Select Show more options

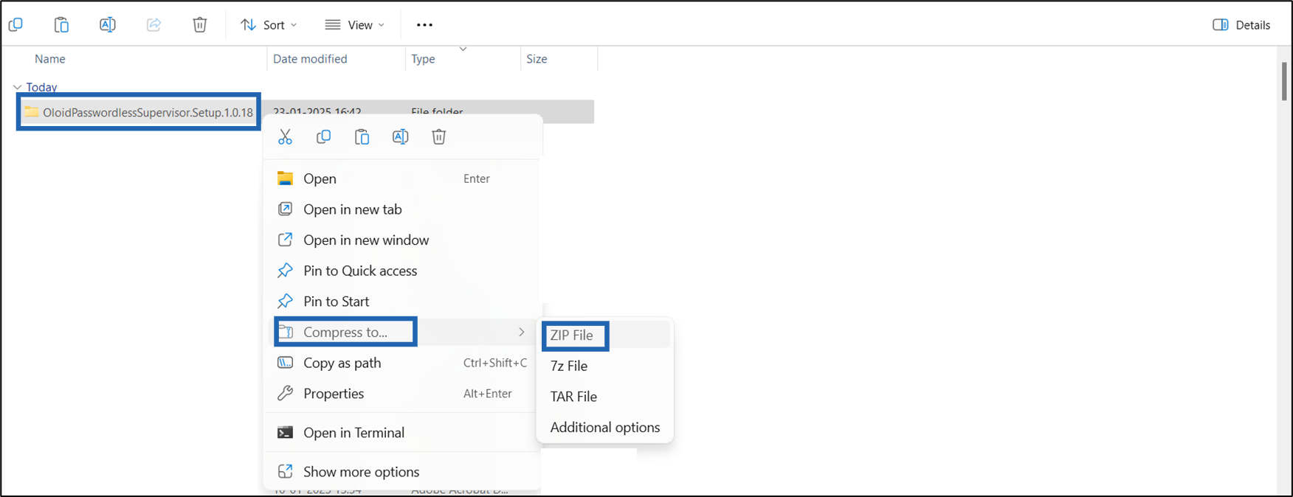[x=402, y=472]
